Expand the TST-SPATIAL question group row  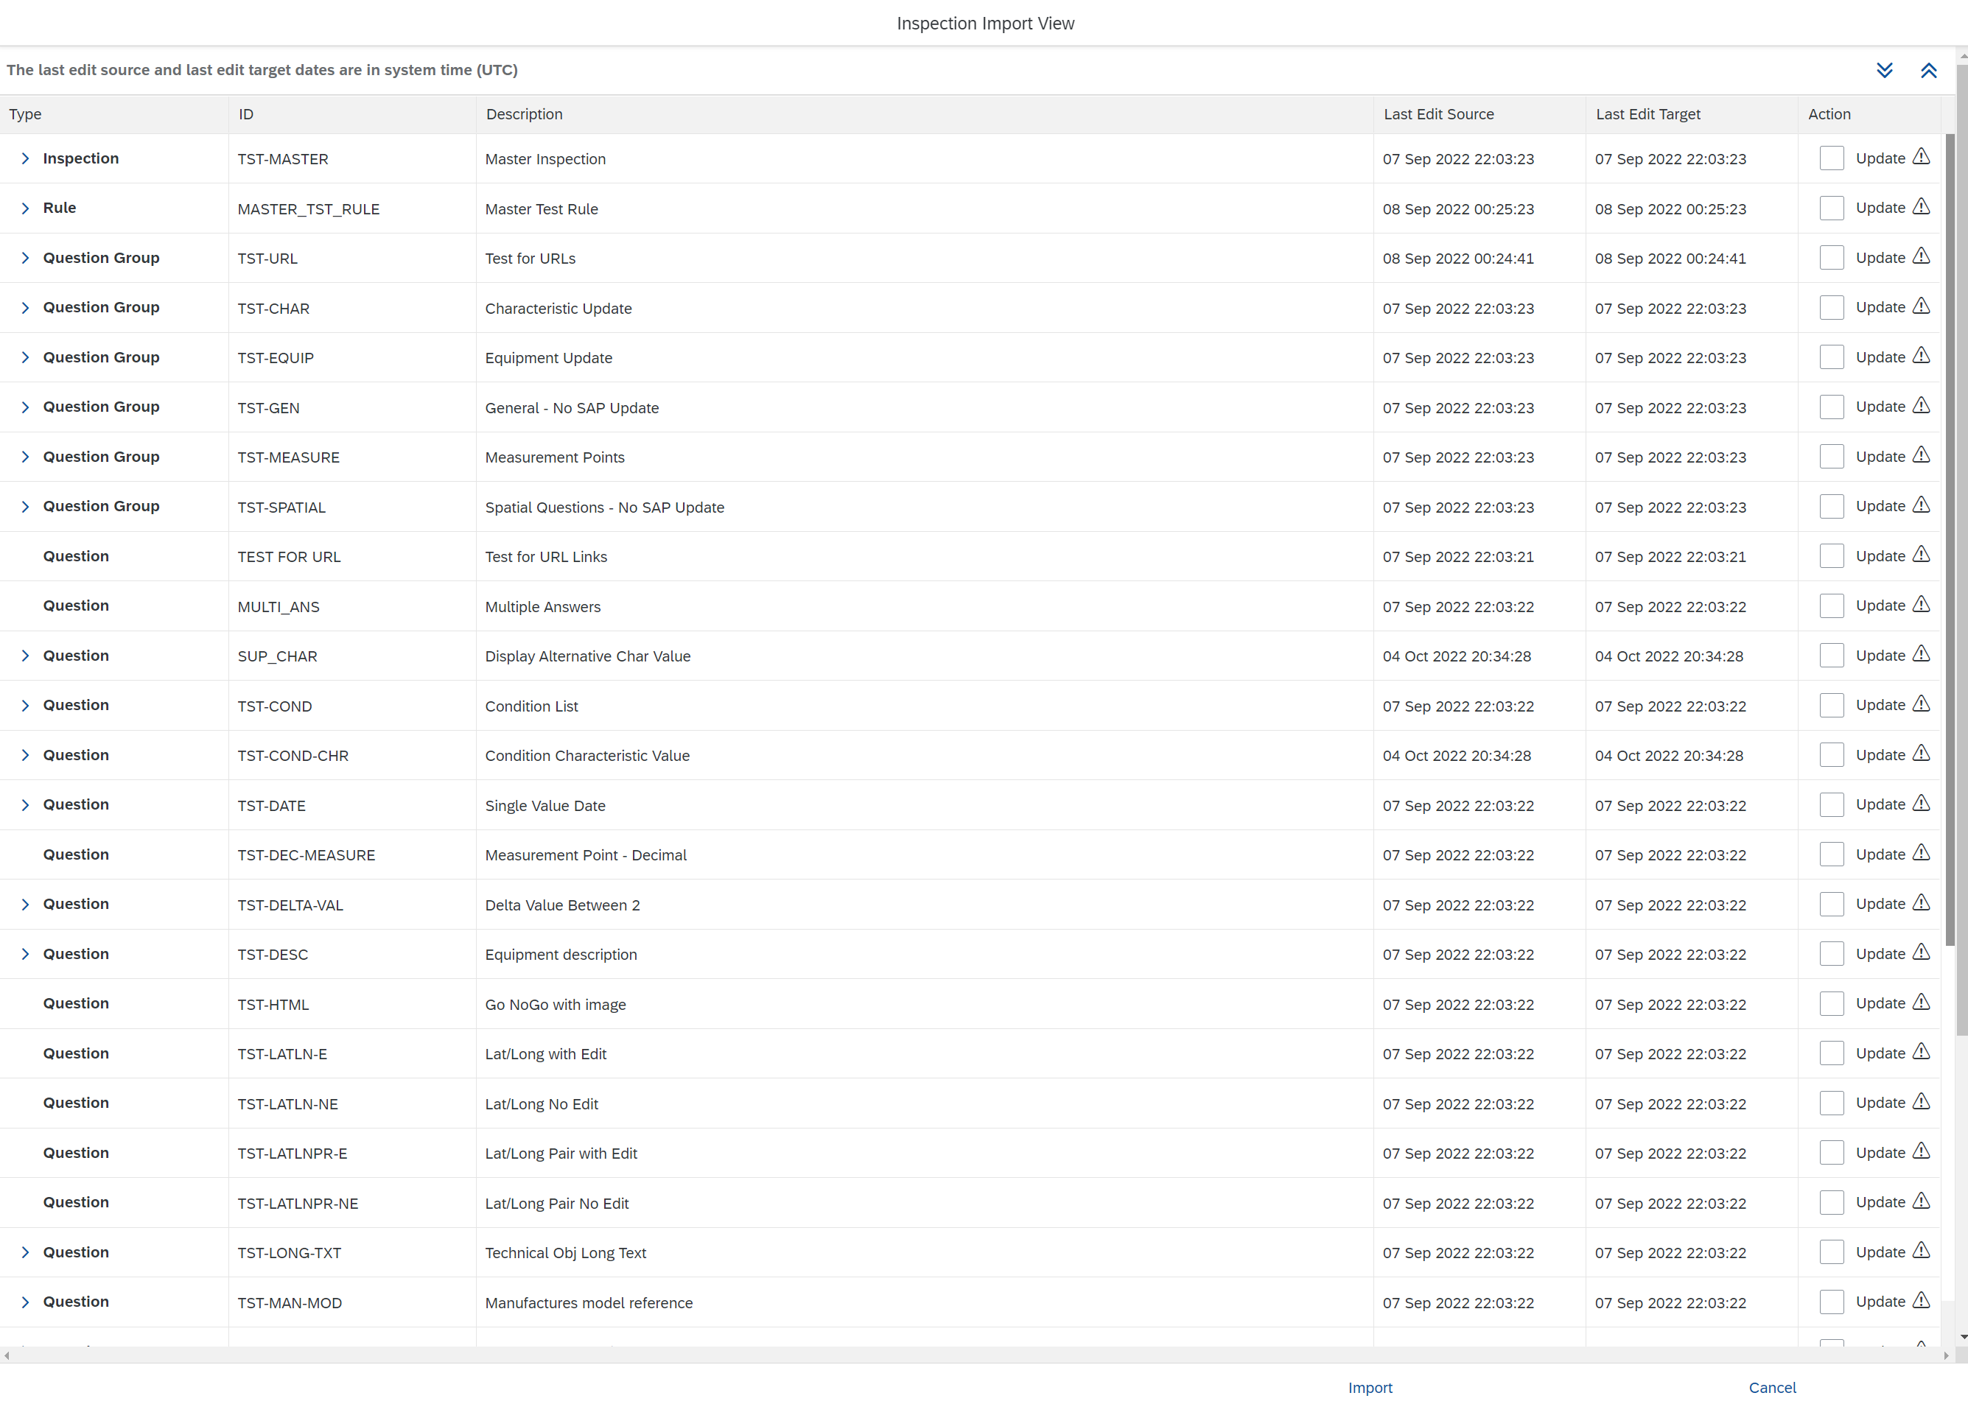coord(25,507)
